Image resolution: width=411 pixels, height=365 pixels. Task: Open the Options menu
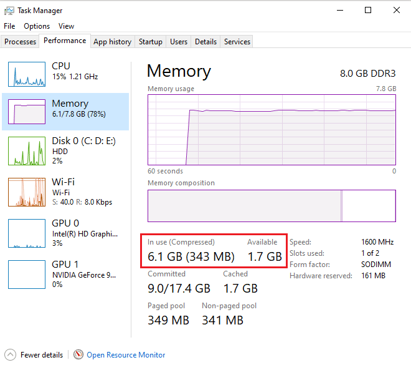pos(37,26)
